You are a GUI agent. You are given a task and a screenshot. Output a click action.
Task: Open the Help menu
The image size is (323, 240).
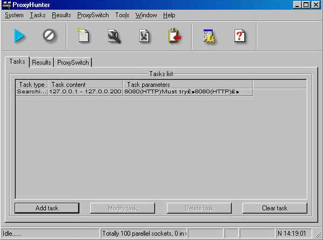click(169, 15)
